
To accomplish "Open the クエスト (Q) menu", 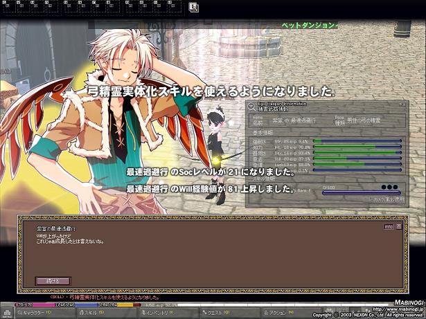I will pyautogui.click(x=231, y=313).
